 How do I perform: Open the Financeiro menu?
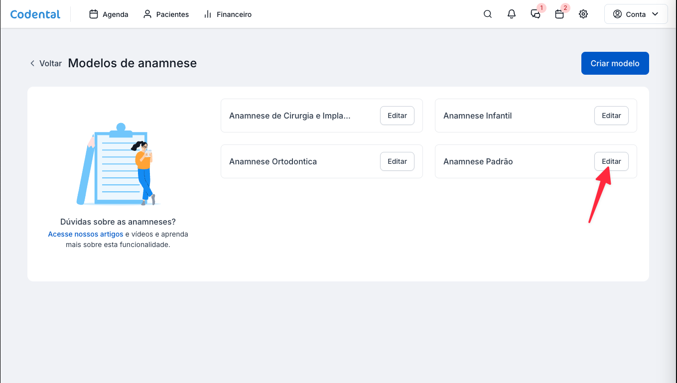pos(228,14)
